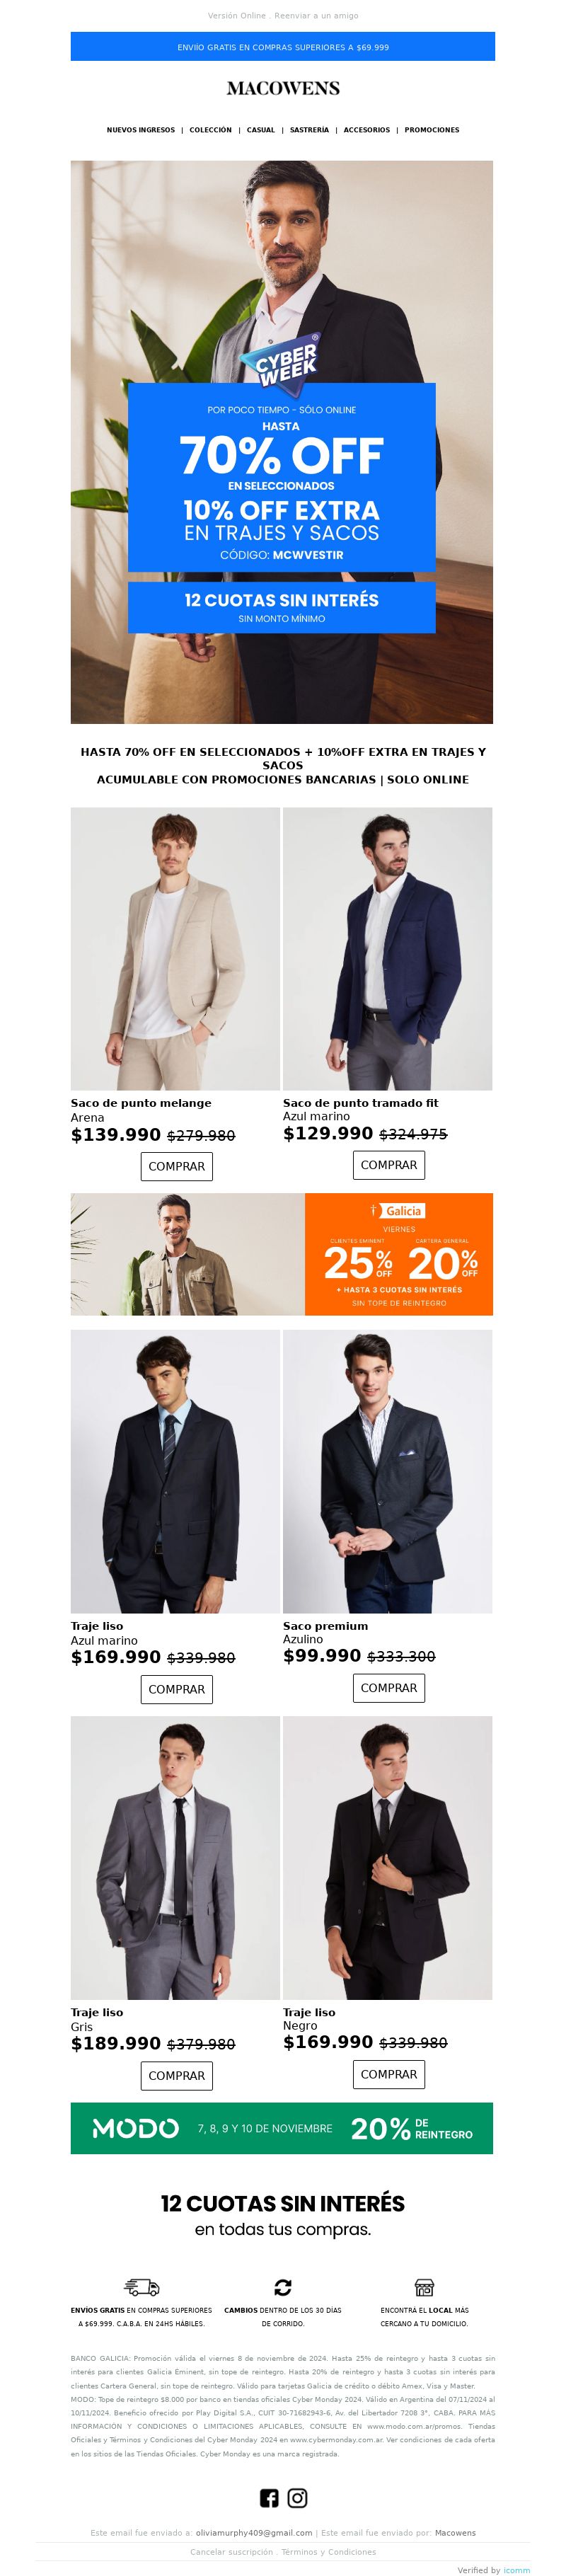Click the free shipping blue banner

[x=283, y=47]
